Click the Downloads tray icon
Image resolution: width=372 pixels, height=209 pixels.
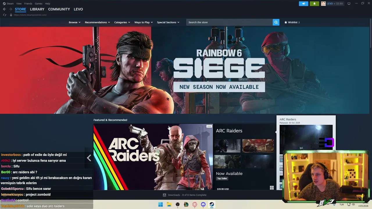(164, 195)
